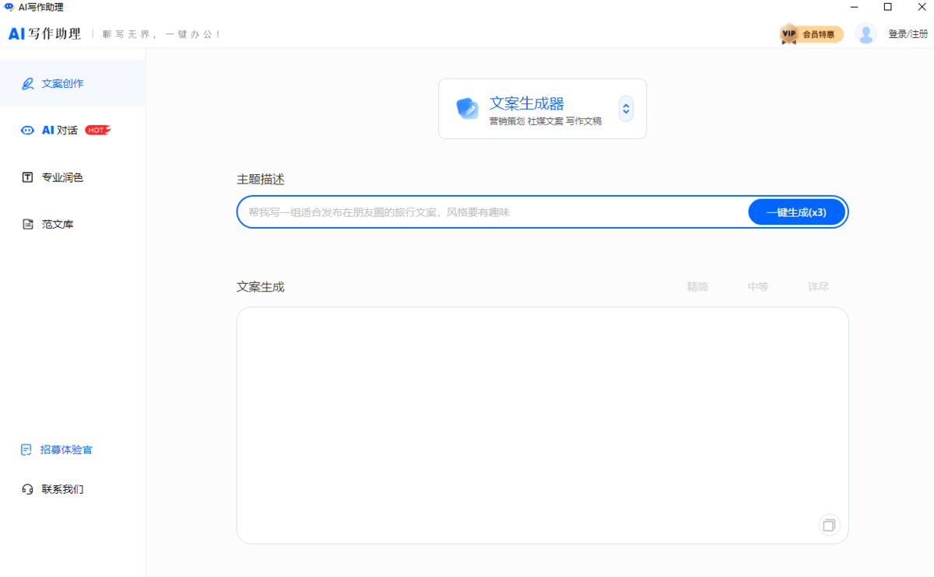Click the 招募体验官 icon in sidebar
This screenshot has width=934, height=577.
(x=26, y=449)
